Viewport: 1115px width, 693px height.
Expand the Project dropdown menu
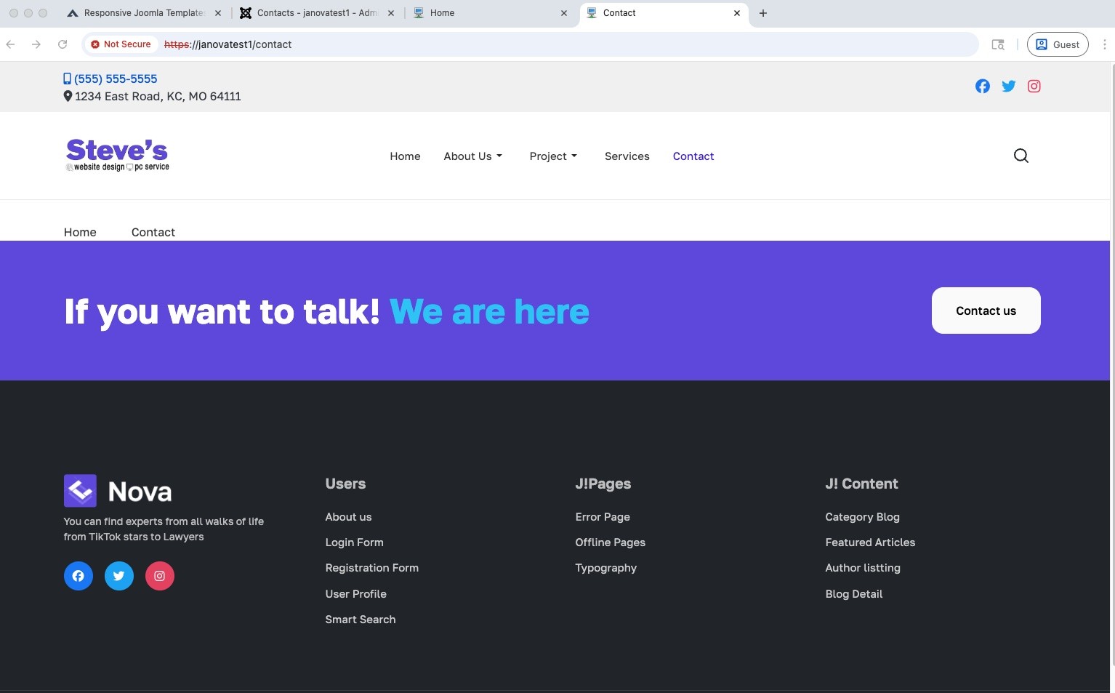coord(553,156)
